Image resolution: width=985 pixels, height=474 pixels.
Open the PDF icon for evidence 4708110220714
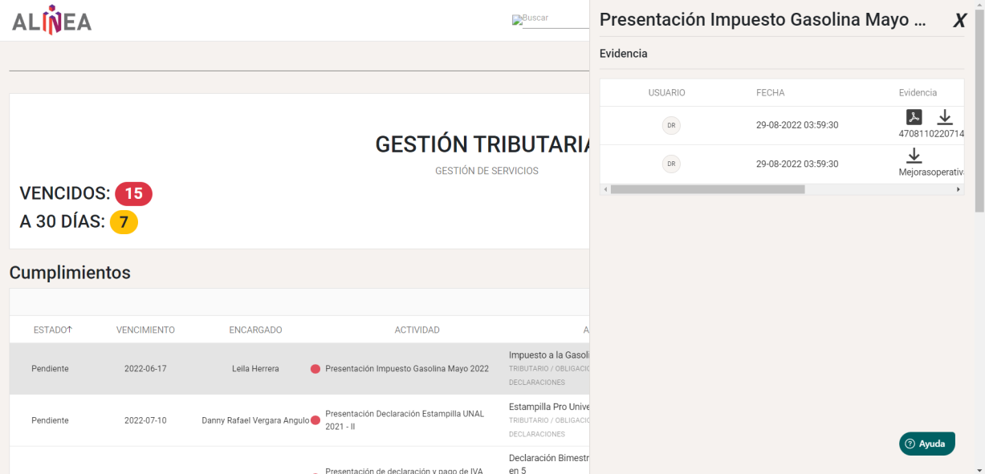pyautogui.click(x=914, y=117)
